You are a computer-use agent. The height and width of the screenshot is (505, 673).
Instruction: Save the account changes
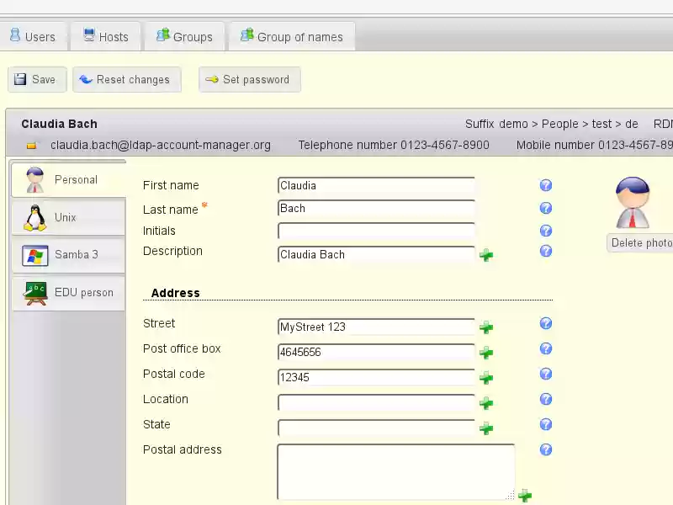tap(36, 79)
